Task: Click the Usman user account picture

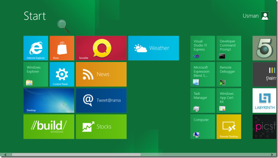Action: (265, 16)
